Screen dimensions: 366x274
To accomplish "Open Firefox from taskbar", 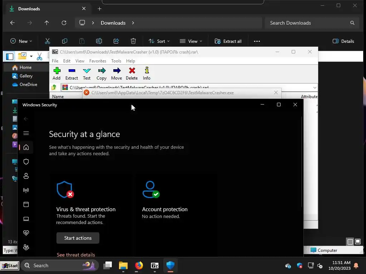I will (139, 265).
